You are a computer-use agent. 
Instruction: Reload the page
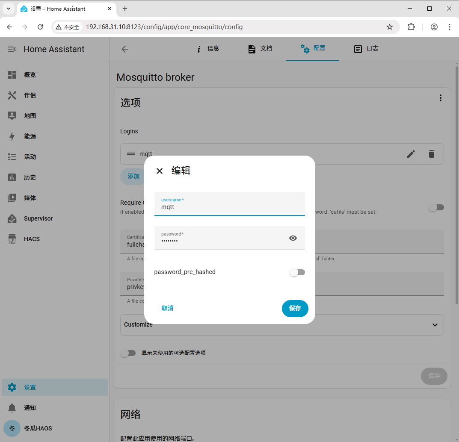coord(40,27)
